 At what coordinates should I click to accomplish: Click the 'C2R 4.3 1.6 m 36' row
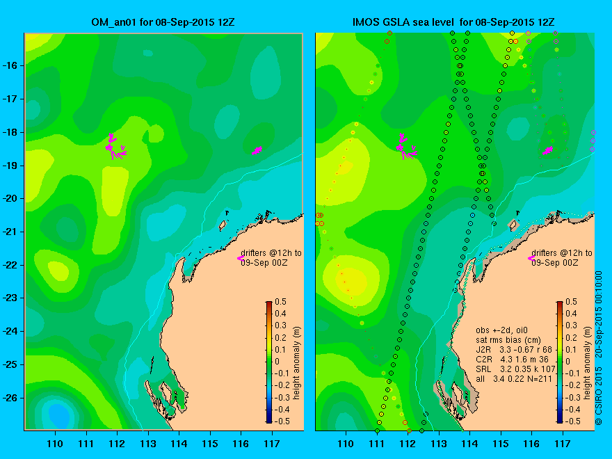pyautogui.click(x=512, y=359)
